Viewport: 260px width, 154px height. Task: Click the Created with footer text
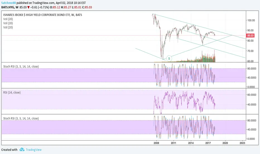click(9, 150)
